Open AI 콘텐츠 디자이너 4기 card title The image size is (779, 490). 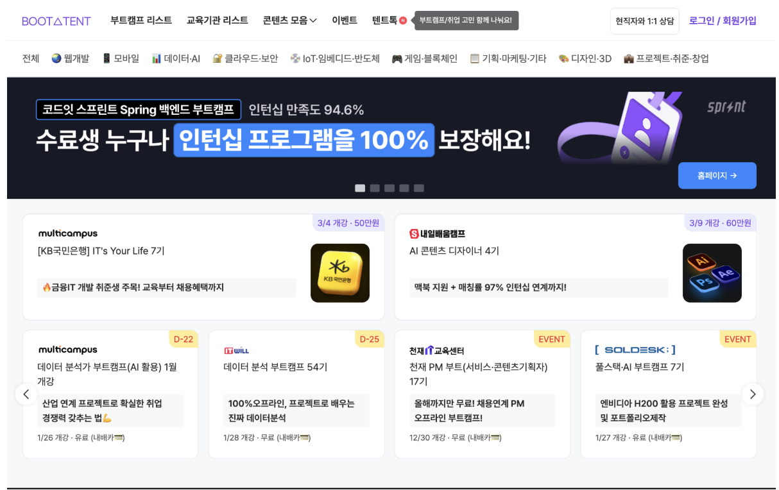tap(454, 251)
